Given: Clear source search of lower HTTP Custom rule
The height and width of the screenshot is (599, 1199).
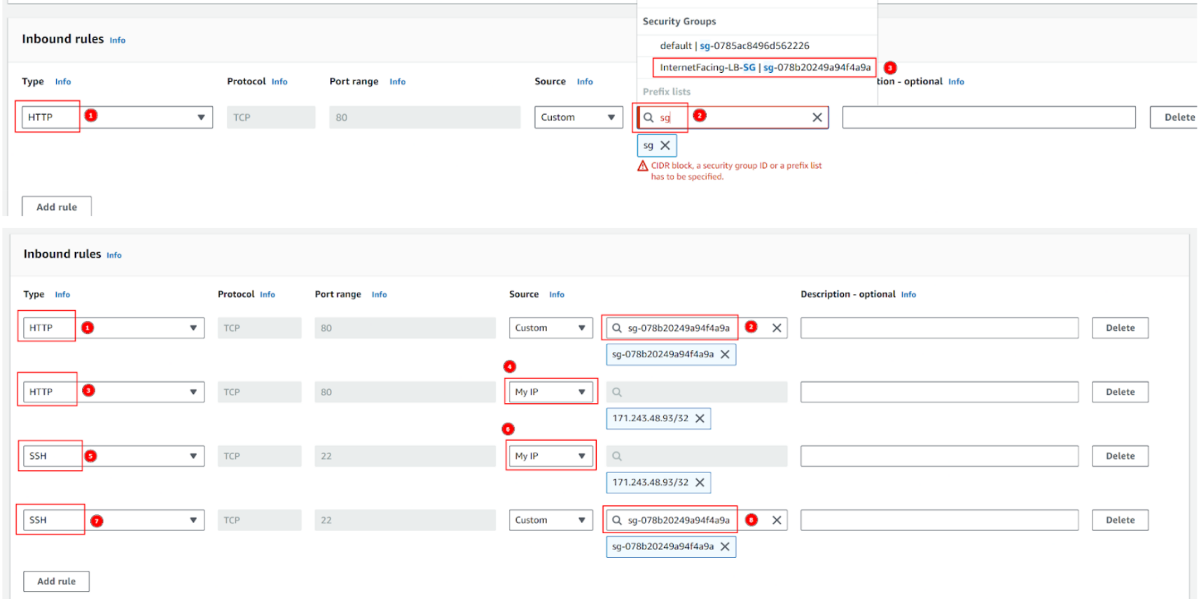Looking at the screenshot, I should (777, 327).
